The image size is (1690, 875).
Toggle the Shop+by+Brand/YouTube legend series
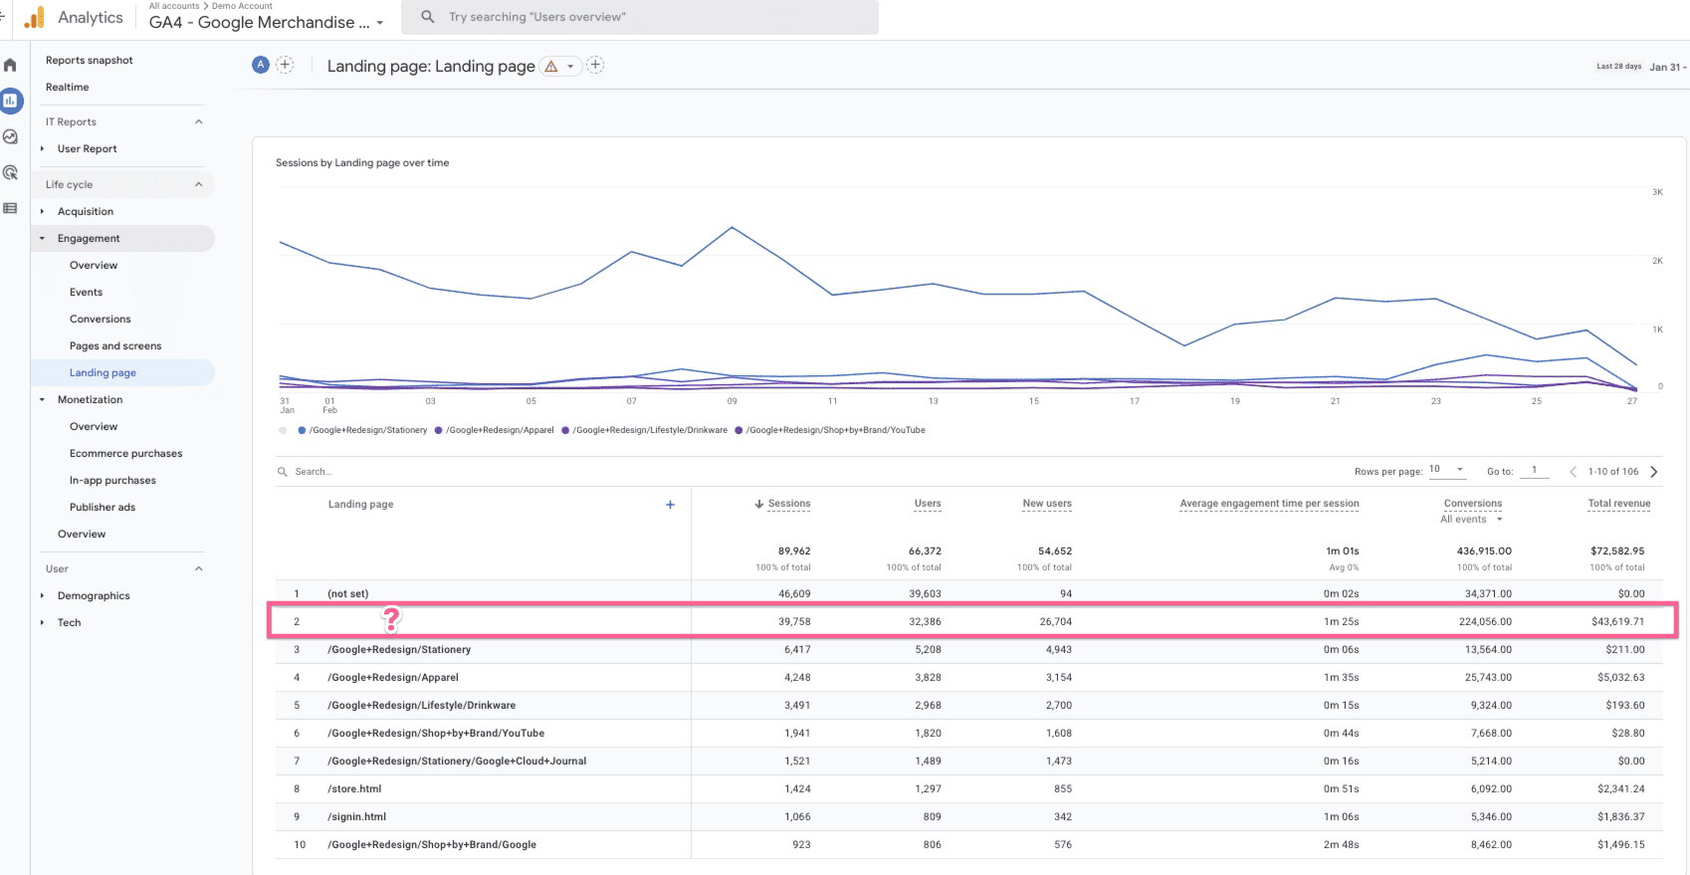(x=830, y=430)
